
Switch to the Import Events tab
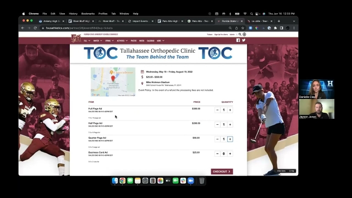pos(140,21)
